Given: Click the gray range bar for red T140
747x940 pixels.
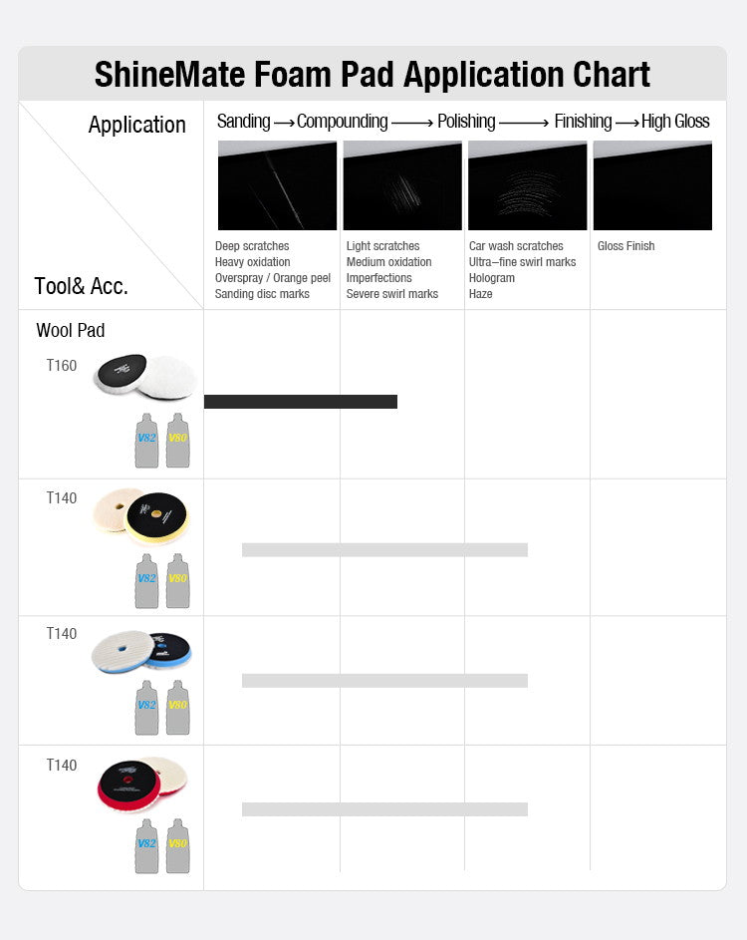Looking at the screenshot, I should (384, 809).
